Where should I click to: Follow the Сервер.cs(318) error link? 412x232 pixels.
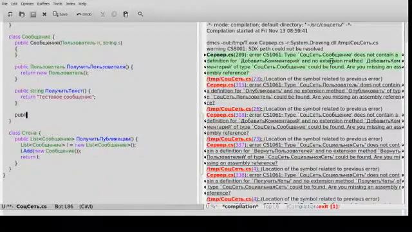point(227,115)
